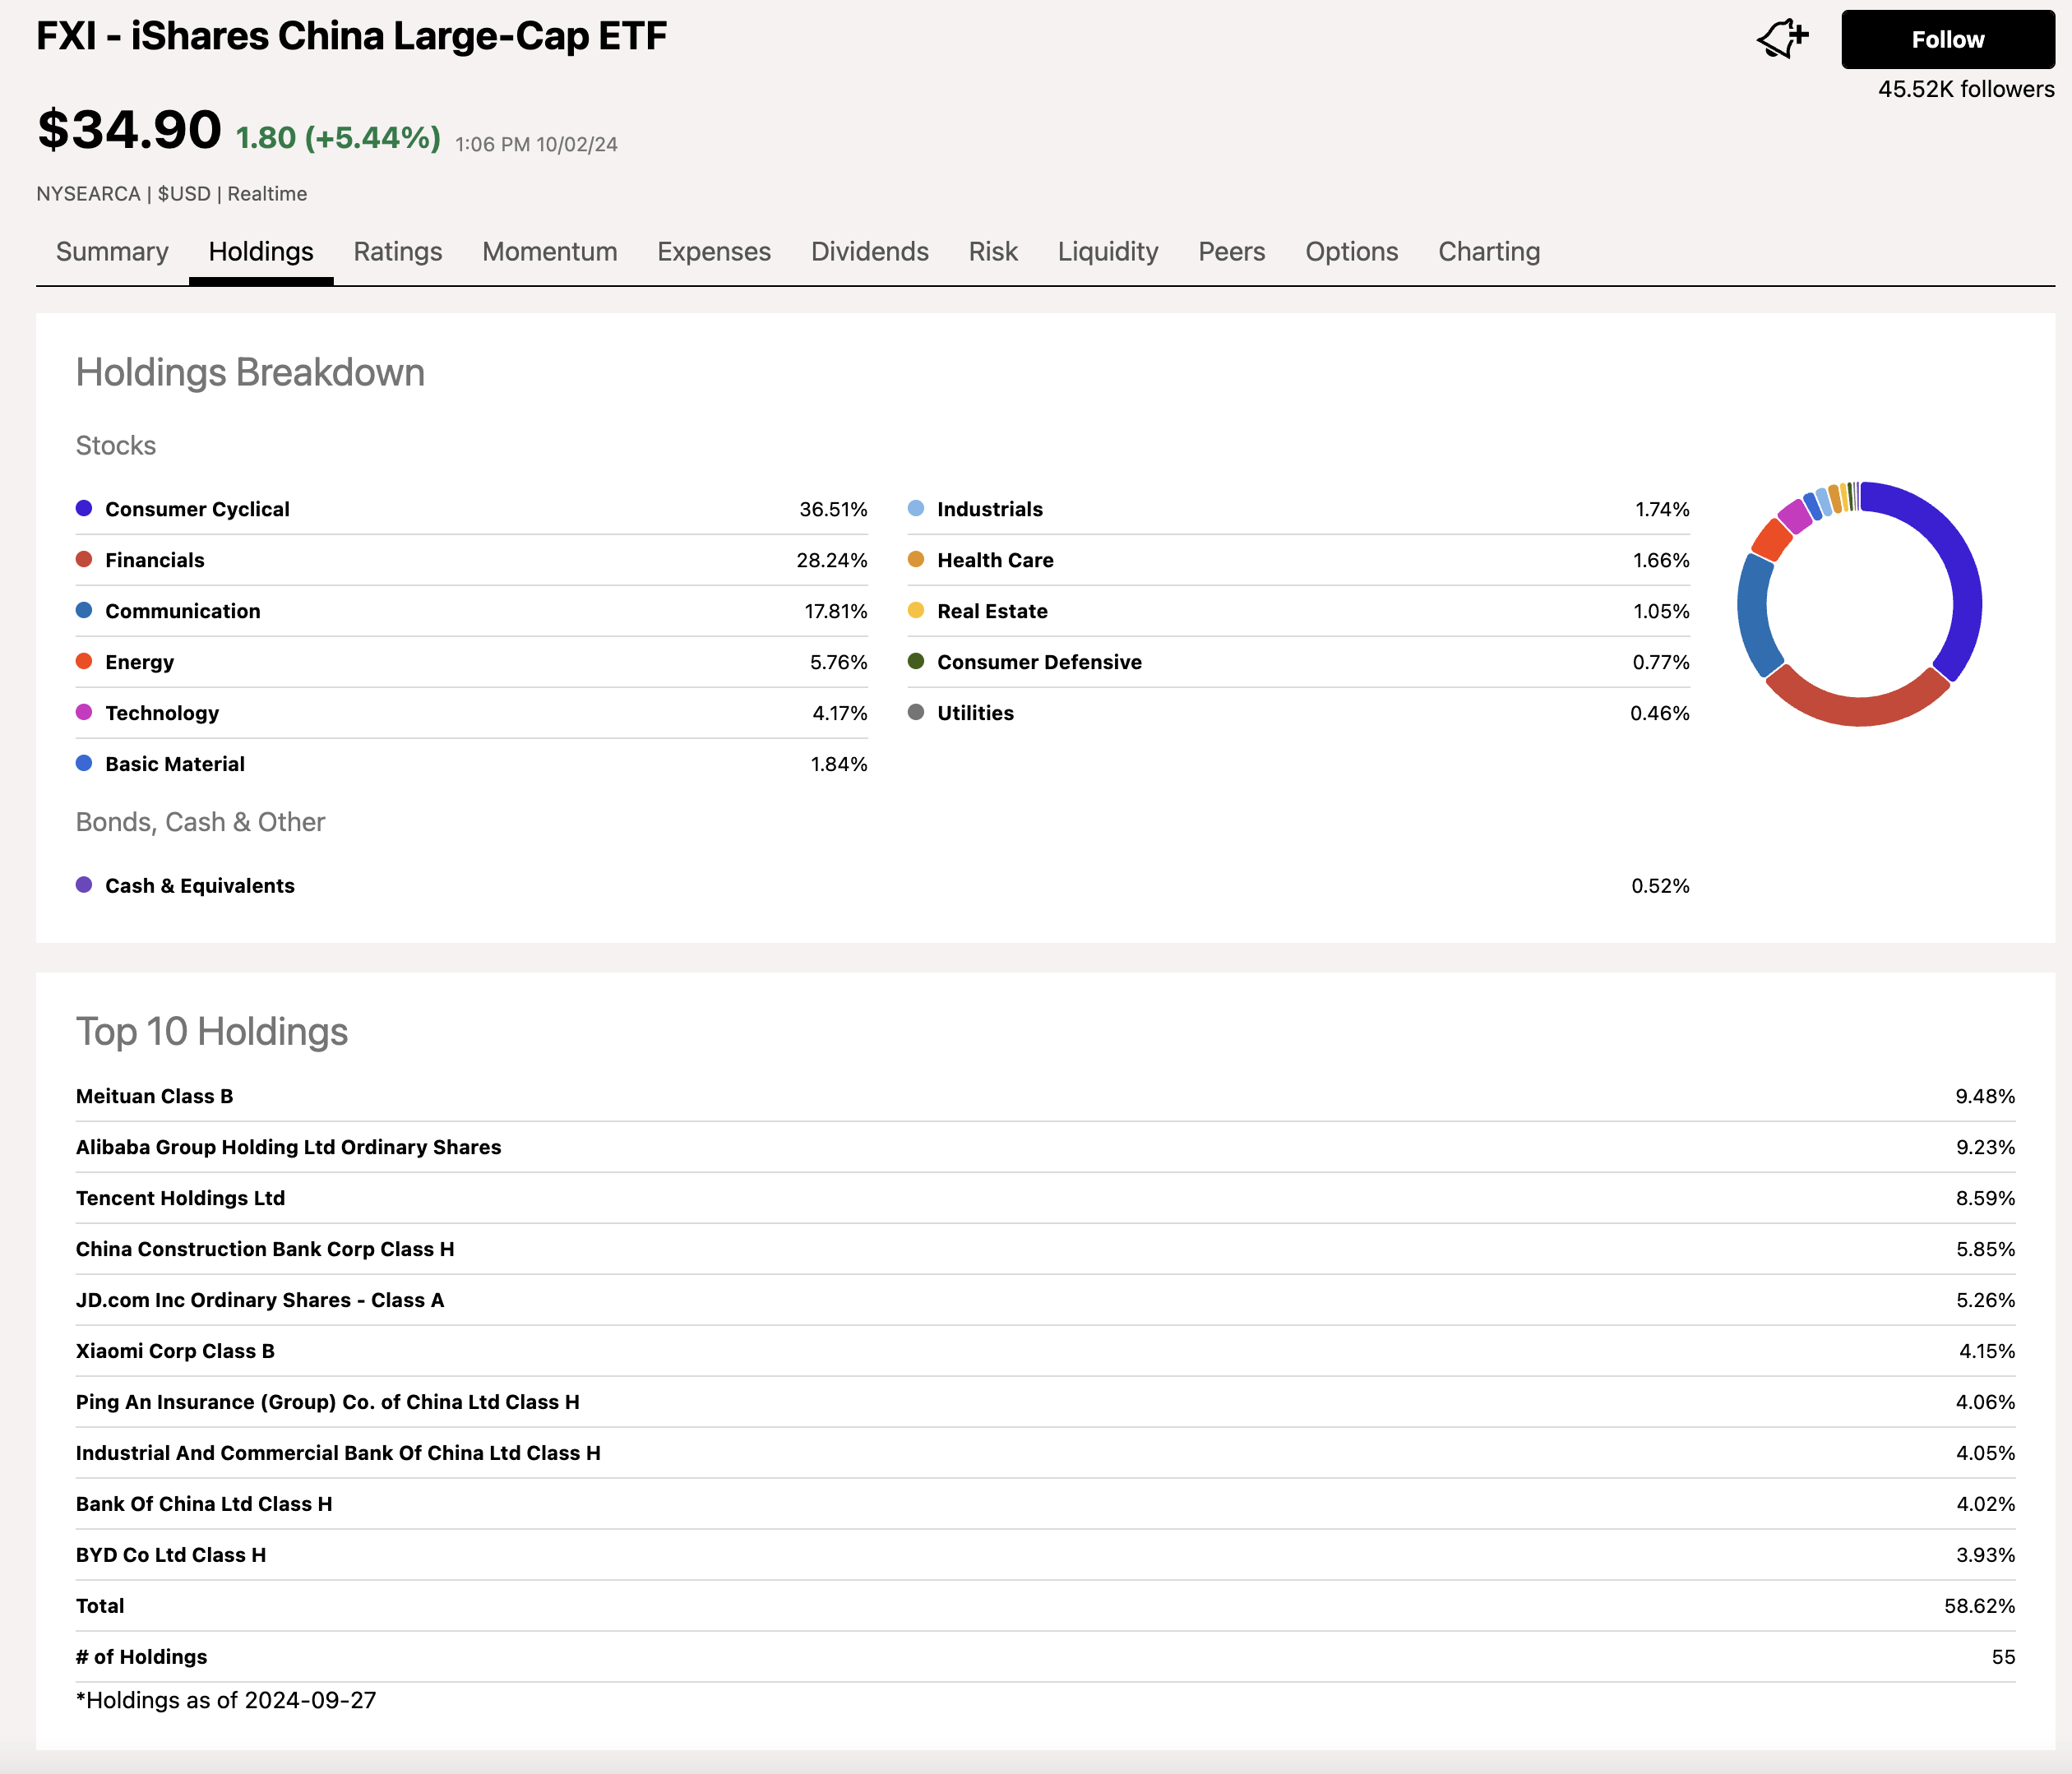
Task: Click the Health Care sector label
Action: tap(994, 560)
